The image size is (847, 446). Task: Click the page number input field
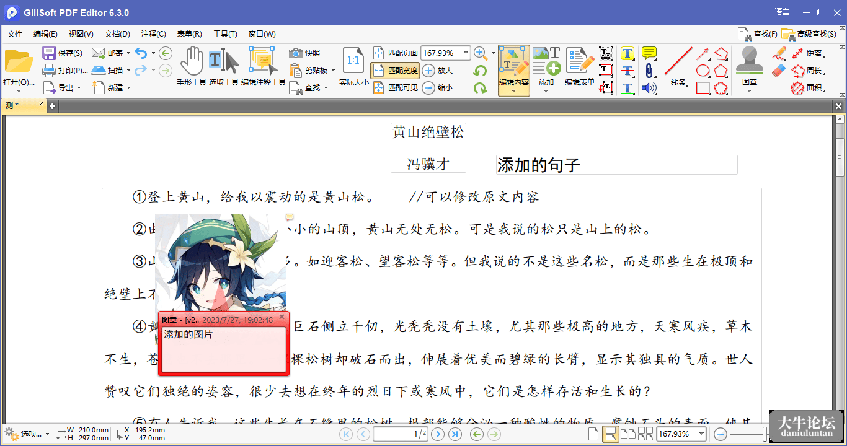click(401, 434)
